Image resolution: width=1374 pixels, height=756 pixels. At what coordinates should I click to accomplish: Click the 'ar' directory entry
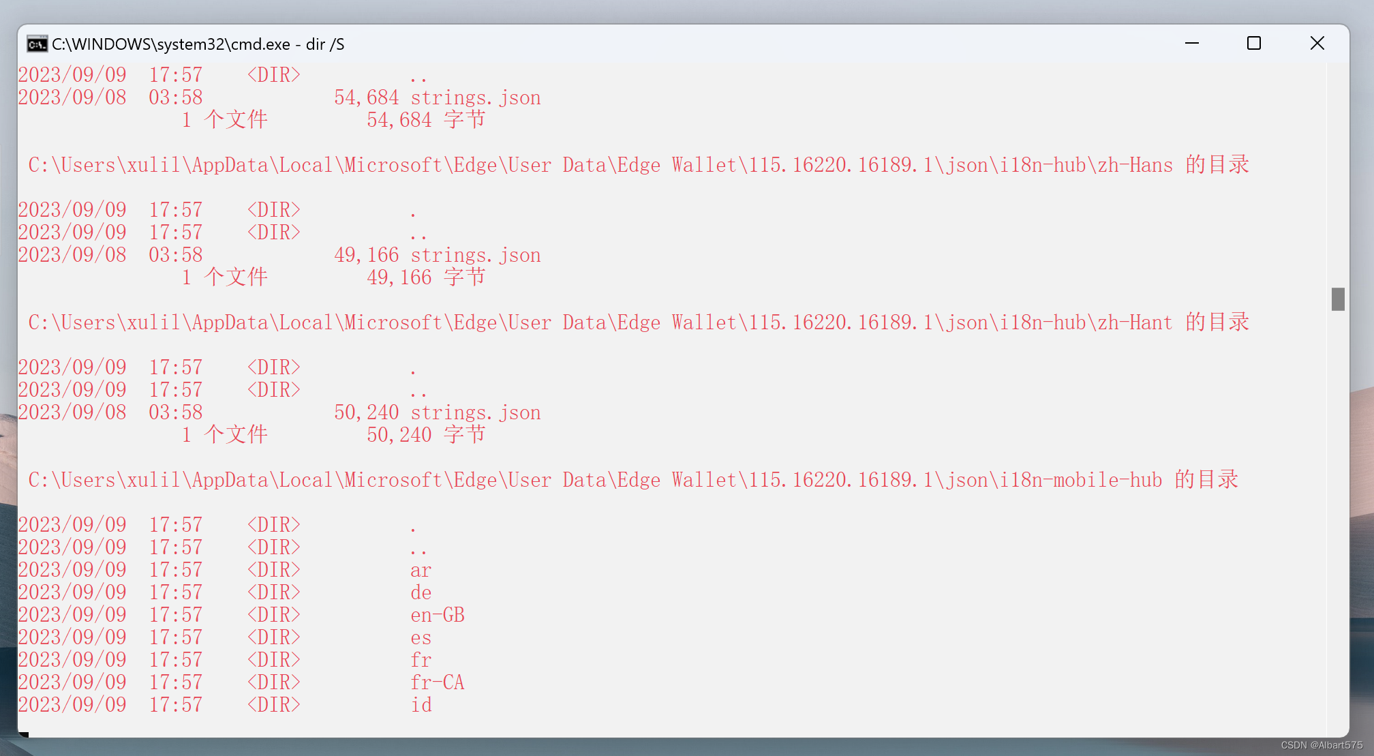pos(421,570)
